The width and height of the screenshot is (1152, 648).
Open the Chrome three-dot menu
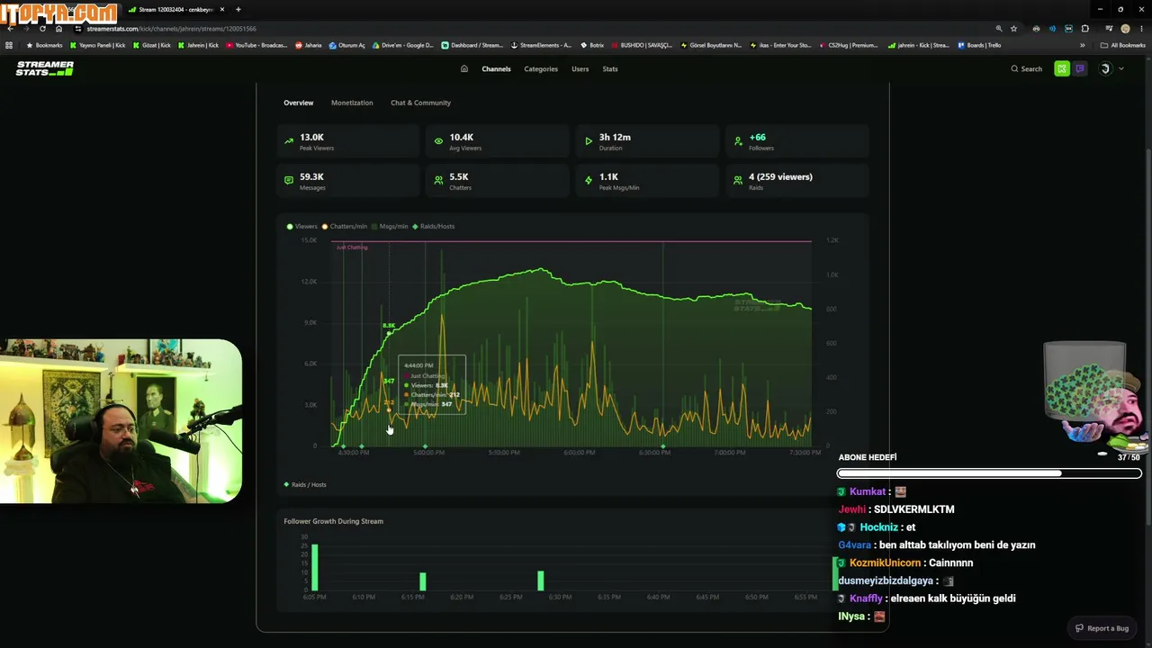tap(1141, 29)
